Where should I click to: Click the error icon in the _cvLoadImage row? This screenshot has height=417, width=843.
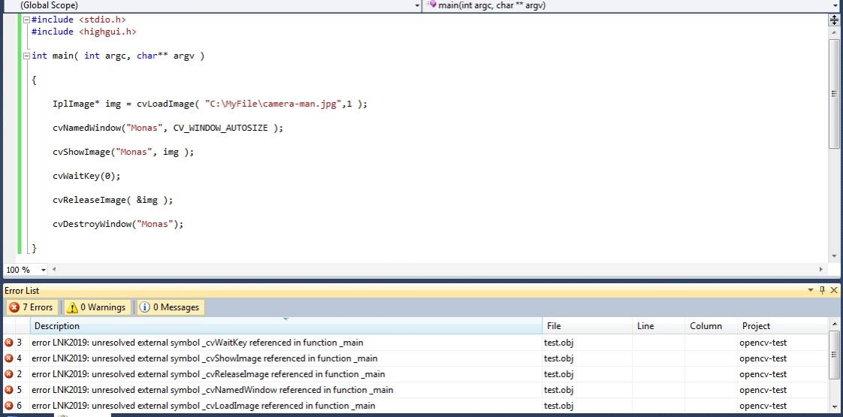tap(8, 406)
